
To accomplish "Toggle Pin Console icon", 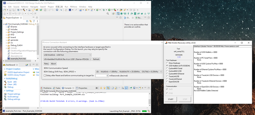I will pos(131,88).
